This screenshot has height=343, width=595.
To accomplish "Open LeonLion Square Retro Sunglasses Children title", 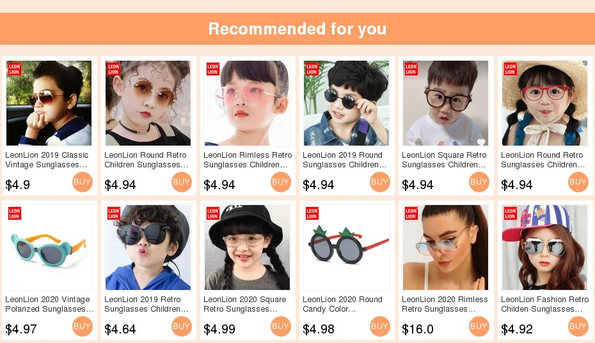I will [x=444, y=160].
